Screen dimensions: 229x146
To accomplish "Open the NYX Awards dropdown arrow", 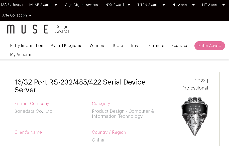I will tap(129, 5).
